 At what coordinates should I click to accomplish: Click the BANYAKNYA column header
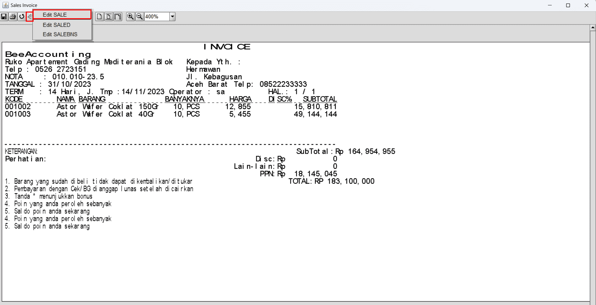185,99
